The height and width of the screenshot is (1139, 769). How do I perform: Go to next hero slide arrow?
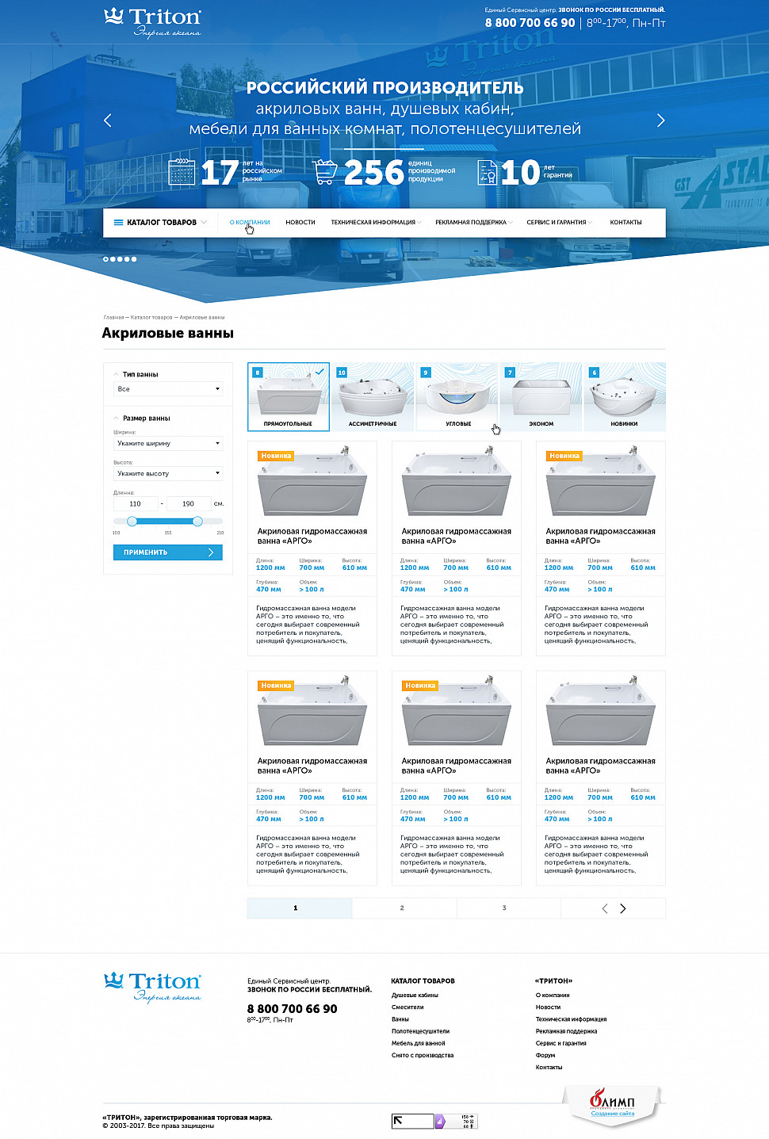click(660, 120)
